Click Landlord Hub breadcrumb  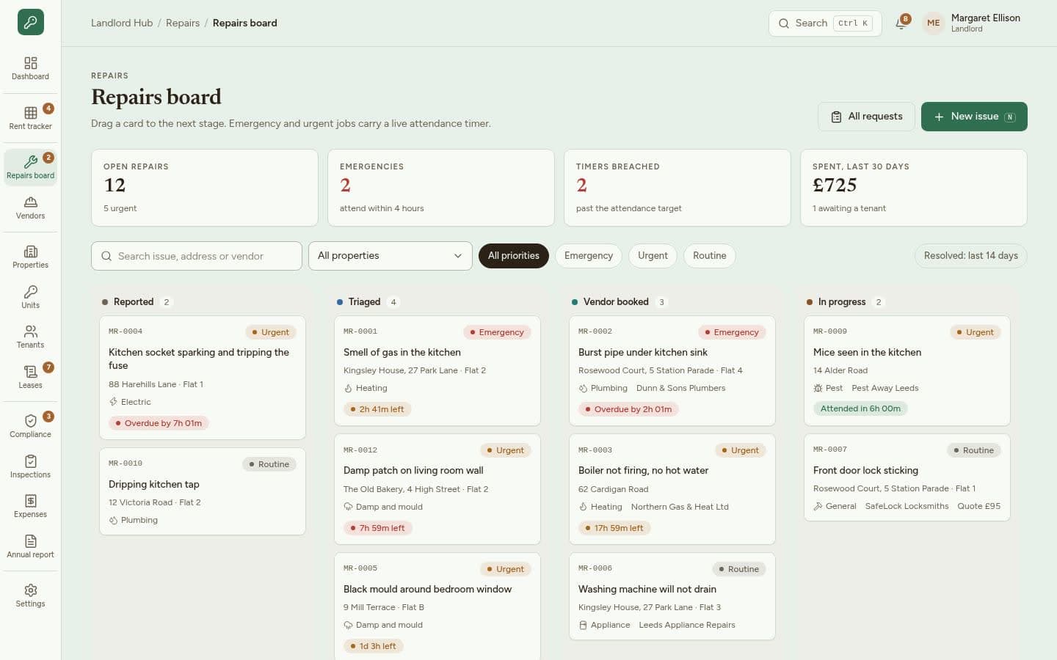pos(122,23)
